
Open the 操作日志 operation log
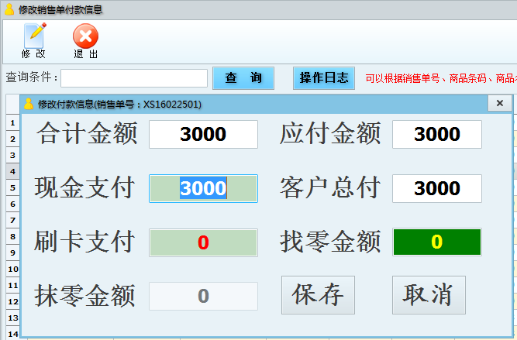tap(323, 78)
